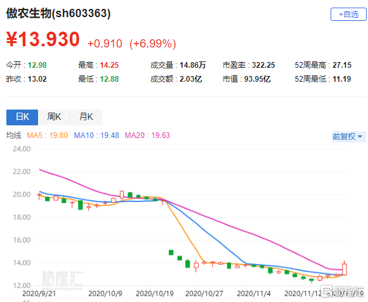Switch to the 月K monthly chart tab
The width and height of the screenshot is (368, 302).
click(86, 117)
